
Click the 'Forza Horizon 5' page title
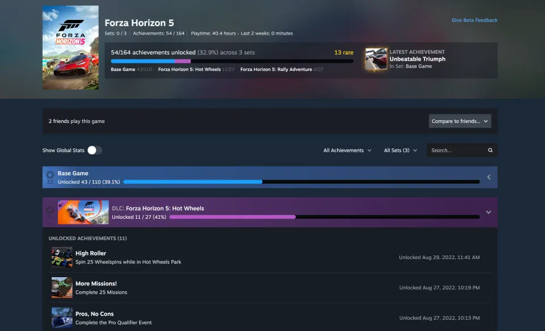coord(139,23)
